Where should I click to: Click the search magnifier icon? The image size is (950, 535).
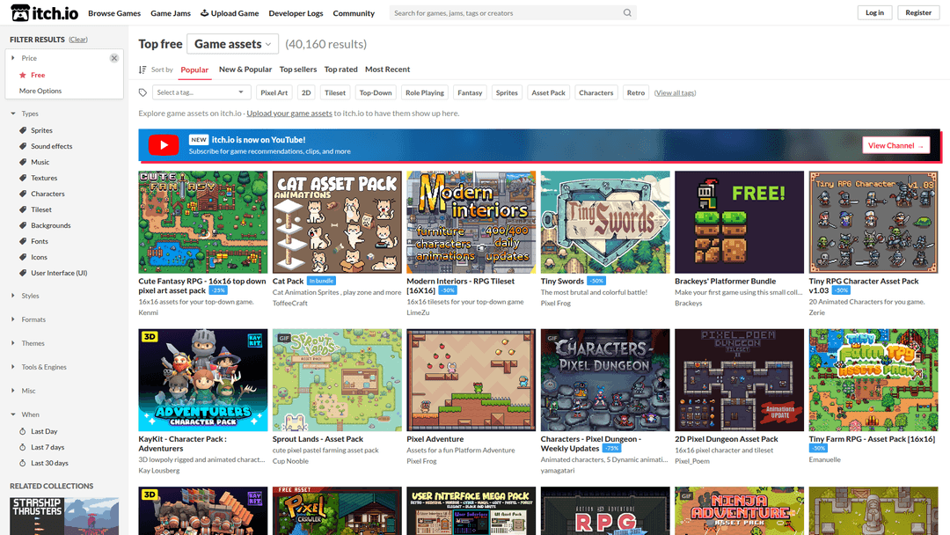(x=627, y=13)
